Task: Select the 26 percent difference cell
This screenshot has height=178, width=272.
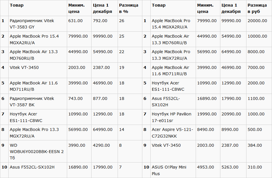Action: pyautogui.click(x=122, y=21)
